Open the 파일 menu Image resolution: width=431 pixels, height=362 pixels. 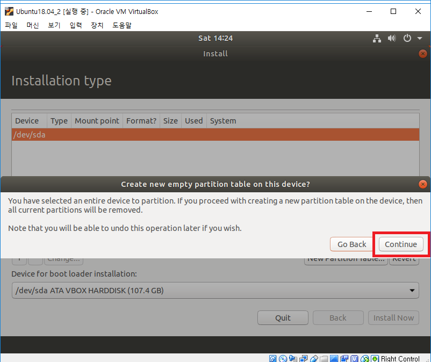pyautogui.click(x=11, y=25)
